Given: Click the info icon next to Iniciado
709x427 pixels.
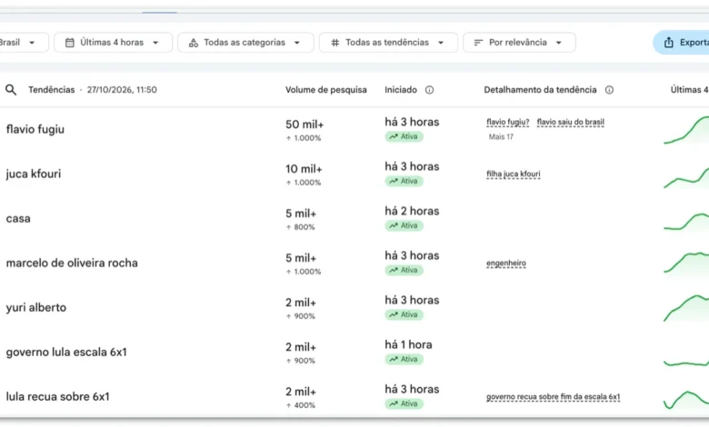Looking at the screenshot, I should click(429, 90).
